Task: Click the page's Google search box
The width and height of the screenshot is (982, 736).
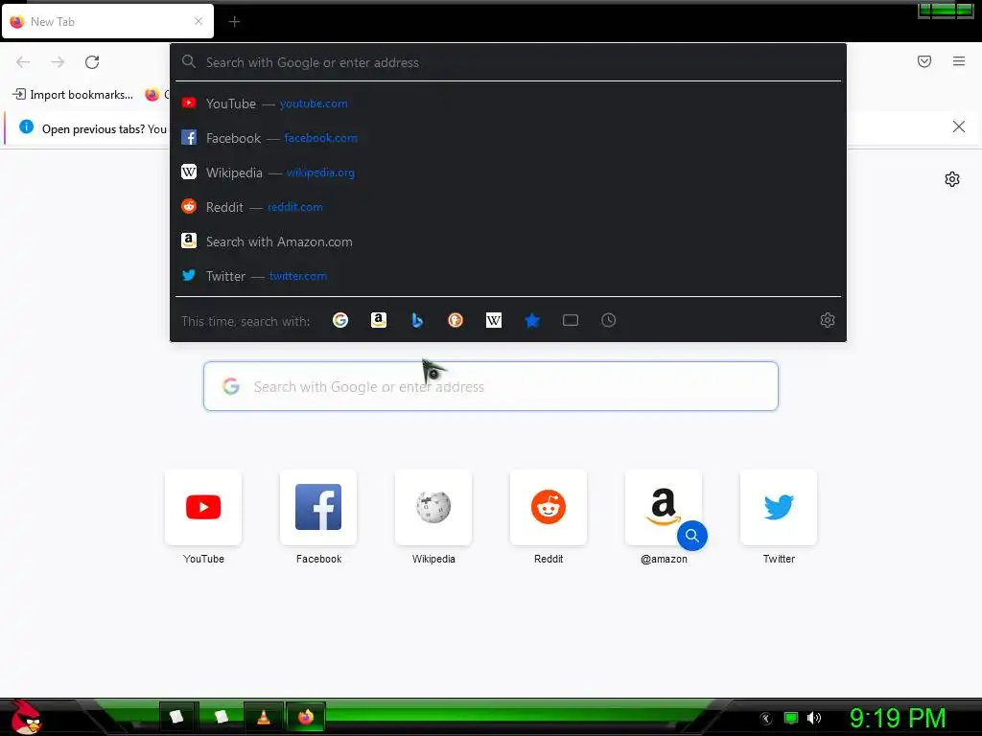Action: (490, 386)
